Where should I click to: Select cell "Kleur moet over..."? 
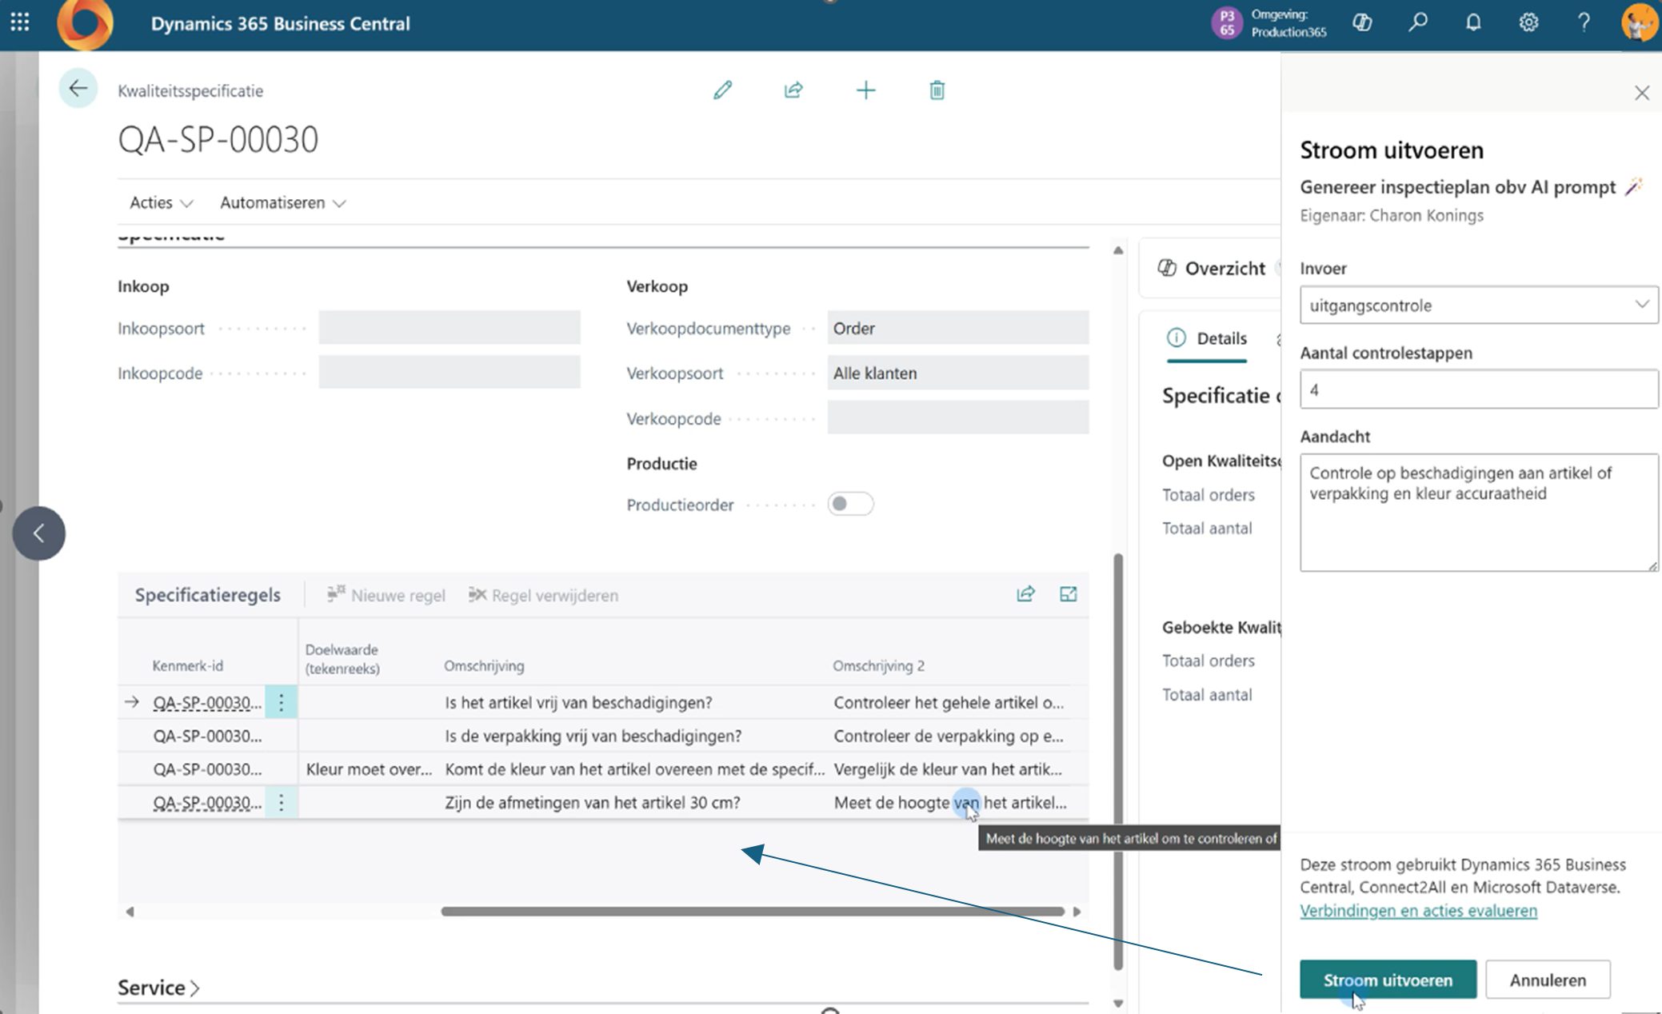369,769
